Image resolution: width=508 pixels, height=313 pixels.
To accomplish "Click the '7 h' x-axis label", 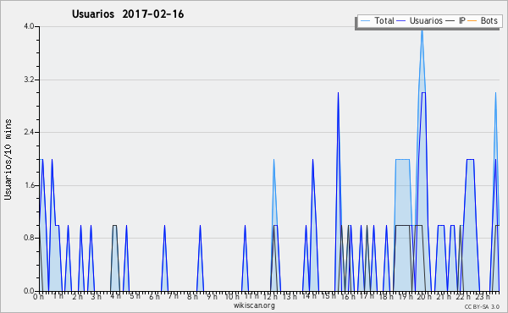I will (174, 296).
